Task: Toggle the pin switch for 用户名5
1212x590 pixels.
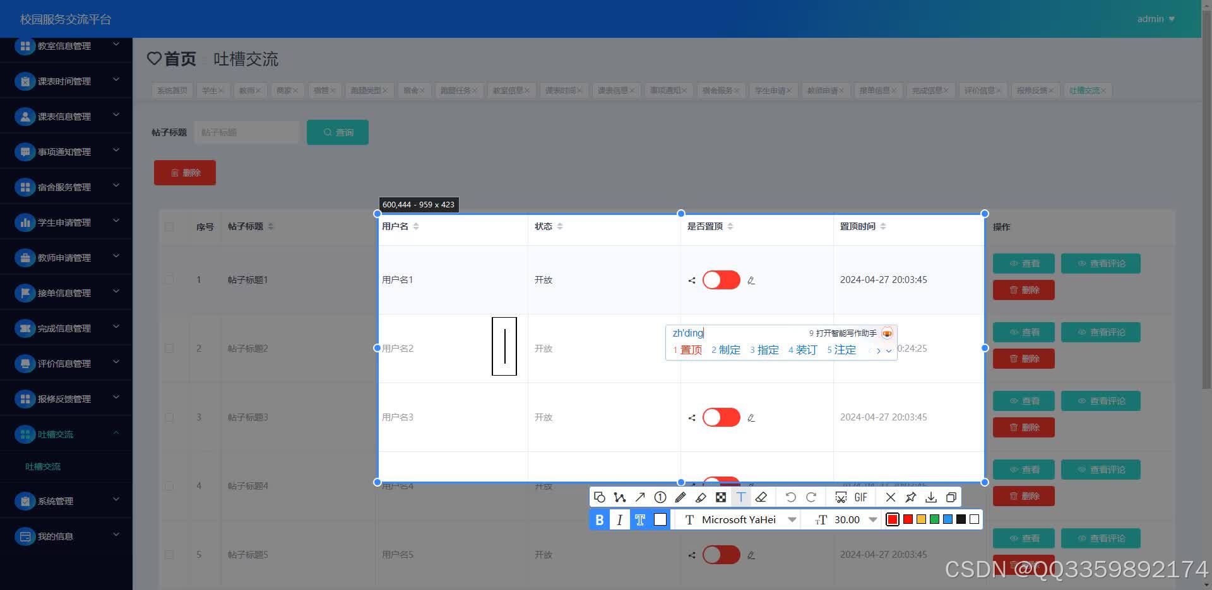Action: (722, 555)
